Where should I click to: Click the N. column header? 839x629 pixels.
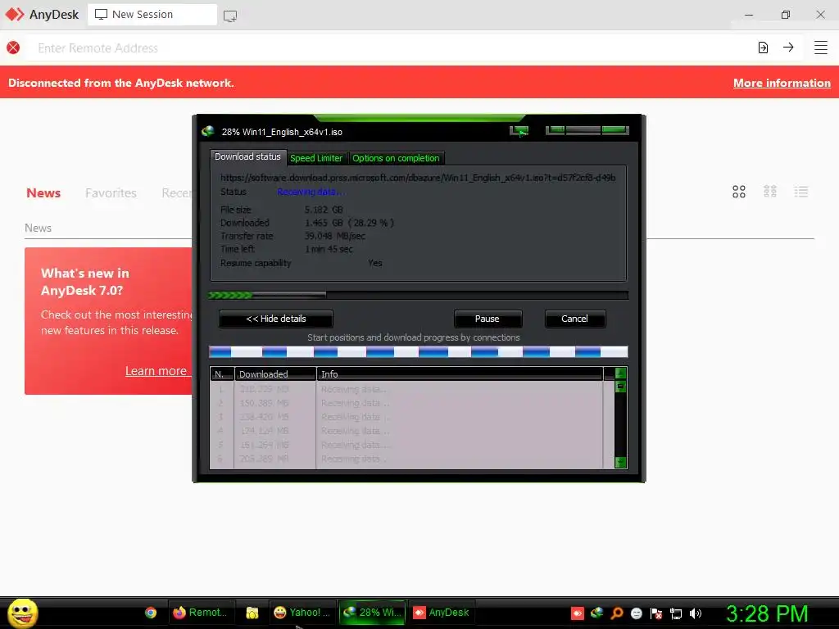[x=222, y=373]
